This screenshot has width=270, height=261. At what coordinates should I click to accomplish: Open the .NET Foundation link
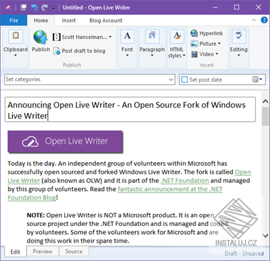[185, 180]
